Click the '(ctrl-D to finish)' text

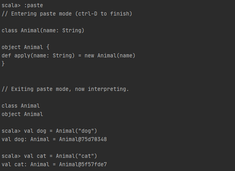pyautogui.click(x=104, y=14)
